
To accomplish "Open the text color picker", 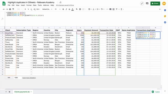I will click(x=72, y=9).
